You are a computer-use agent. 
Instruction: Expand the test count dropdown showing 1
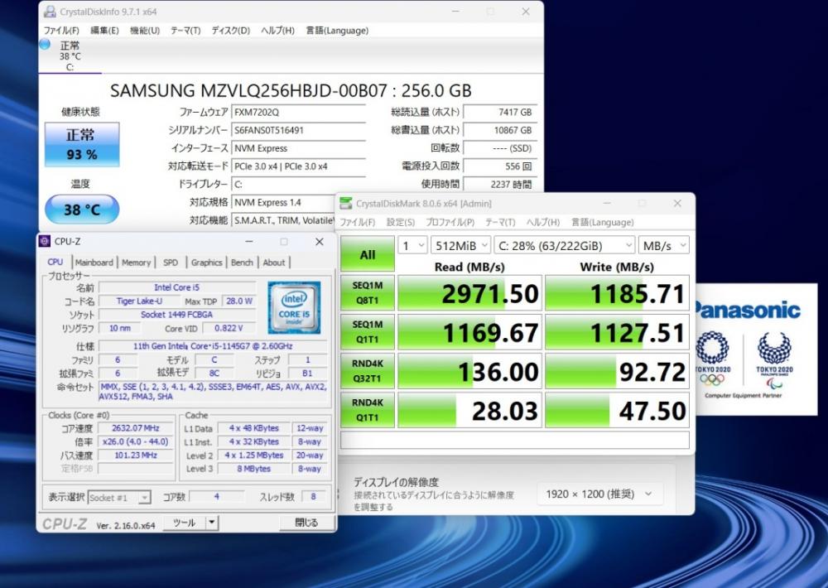pyautogui.click(x=412, y=246)
